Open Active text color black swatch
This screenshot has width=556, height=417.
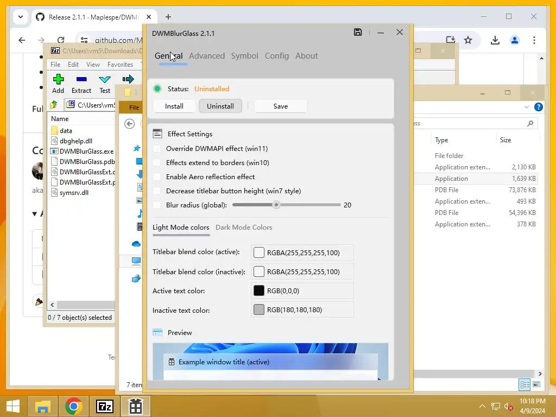(x=259, y=291)
